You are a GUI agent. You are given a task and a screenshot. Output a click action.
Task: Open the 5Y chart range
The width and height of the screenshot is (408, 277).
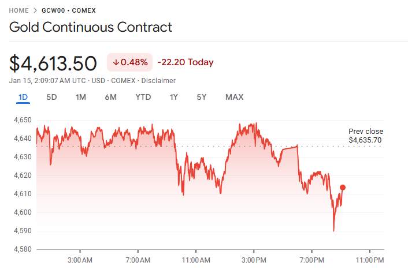coord(201,97)
